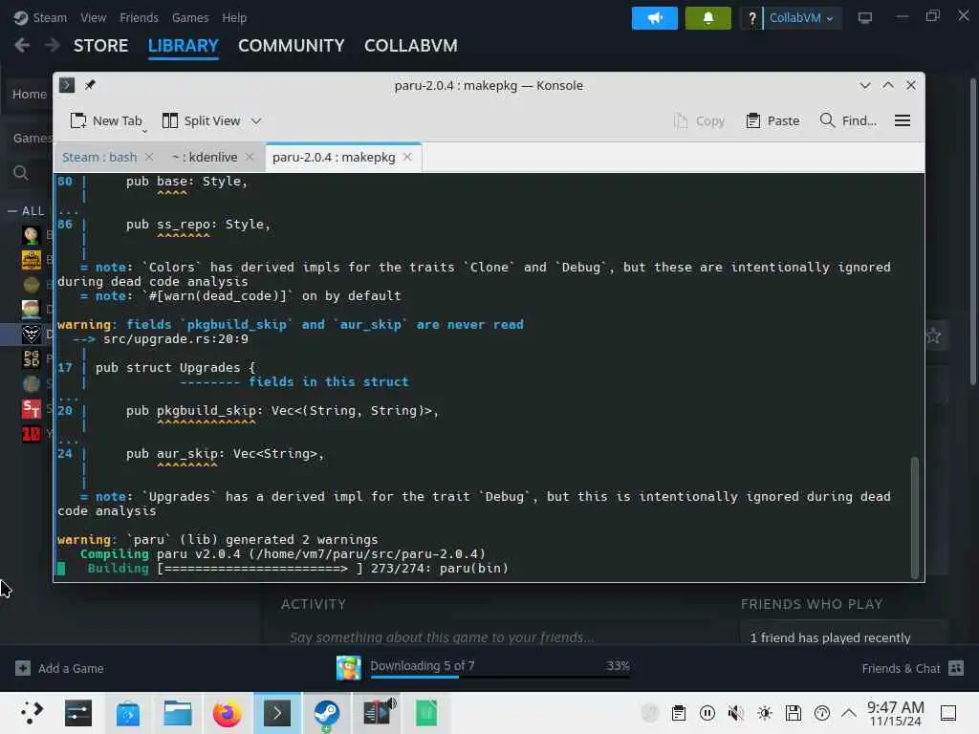The image size is (979, 734).
Task: Open Dolphin file manager from taskbar
Action: point(177,713)
